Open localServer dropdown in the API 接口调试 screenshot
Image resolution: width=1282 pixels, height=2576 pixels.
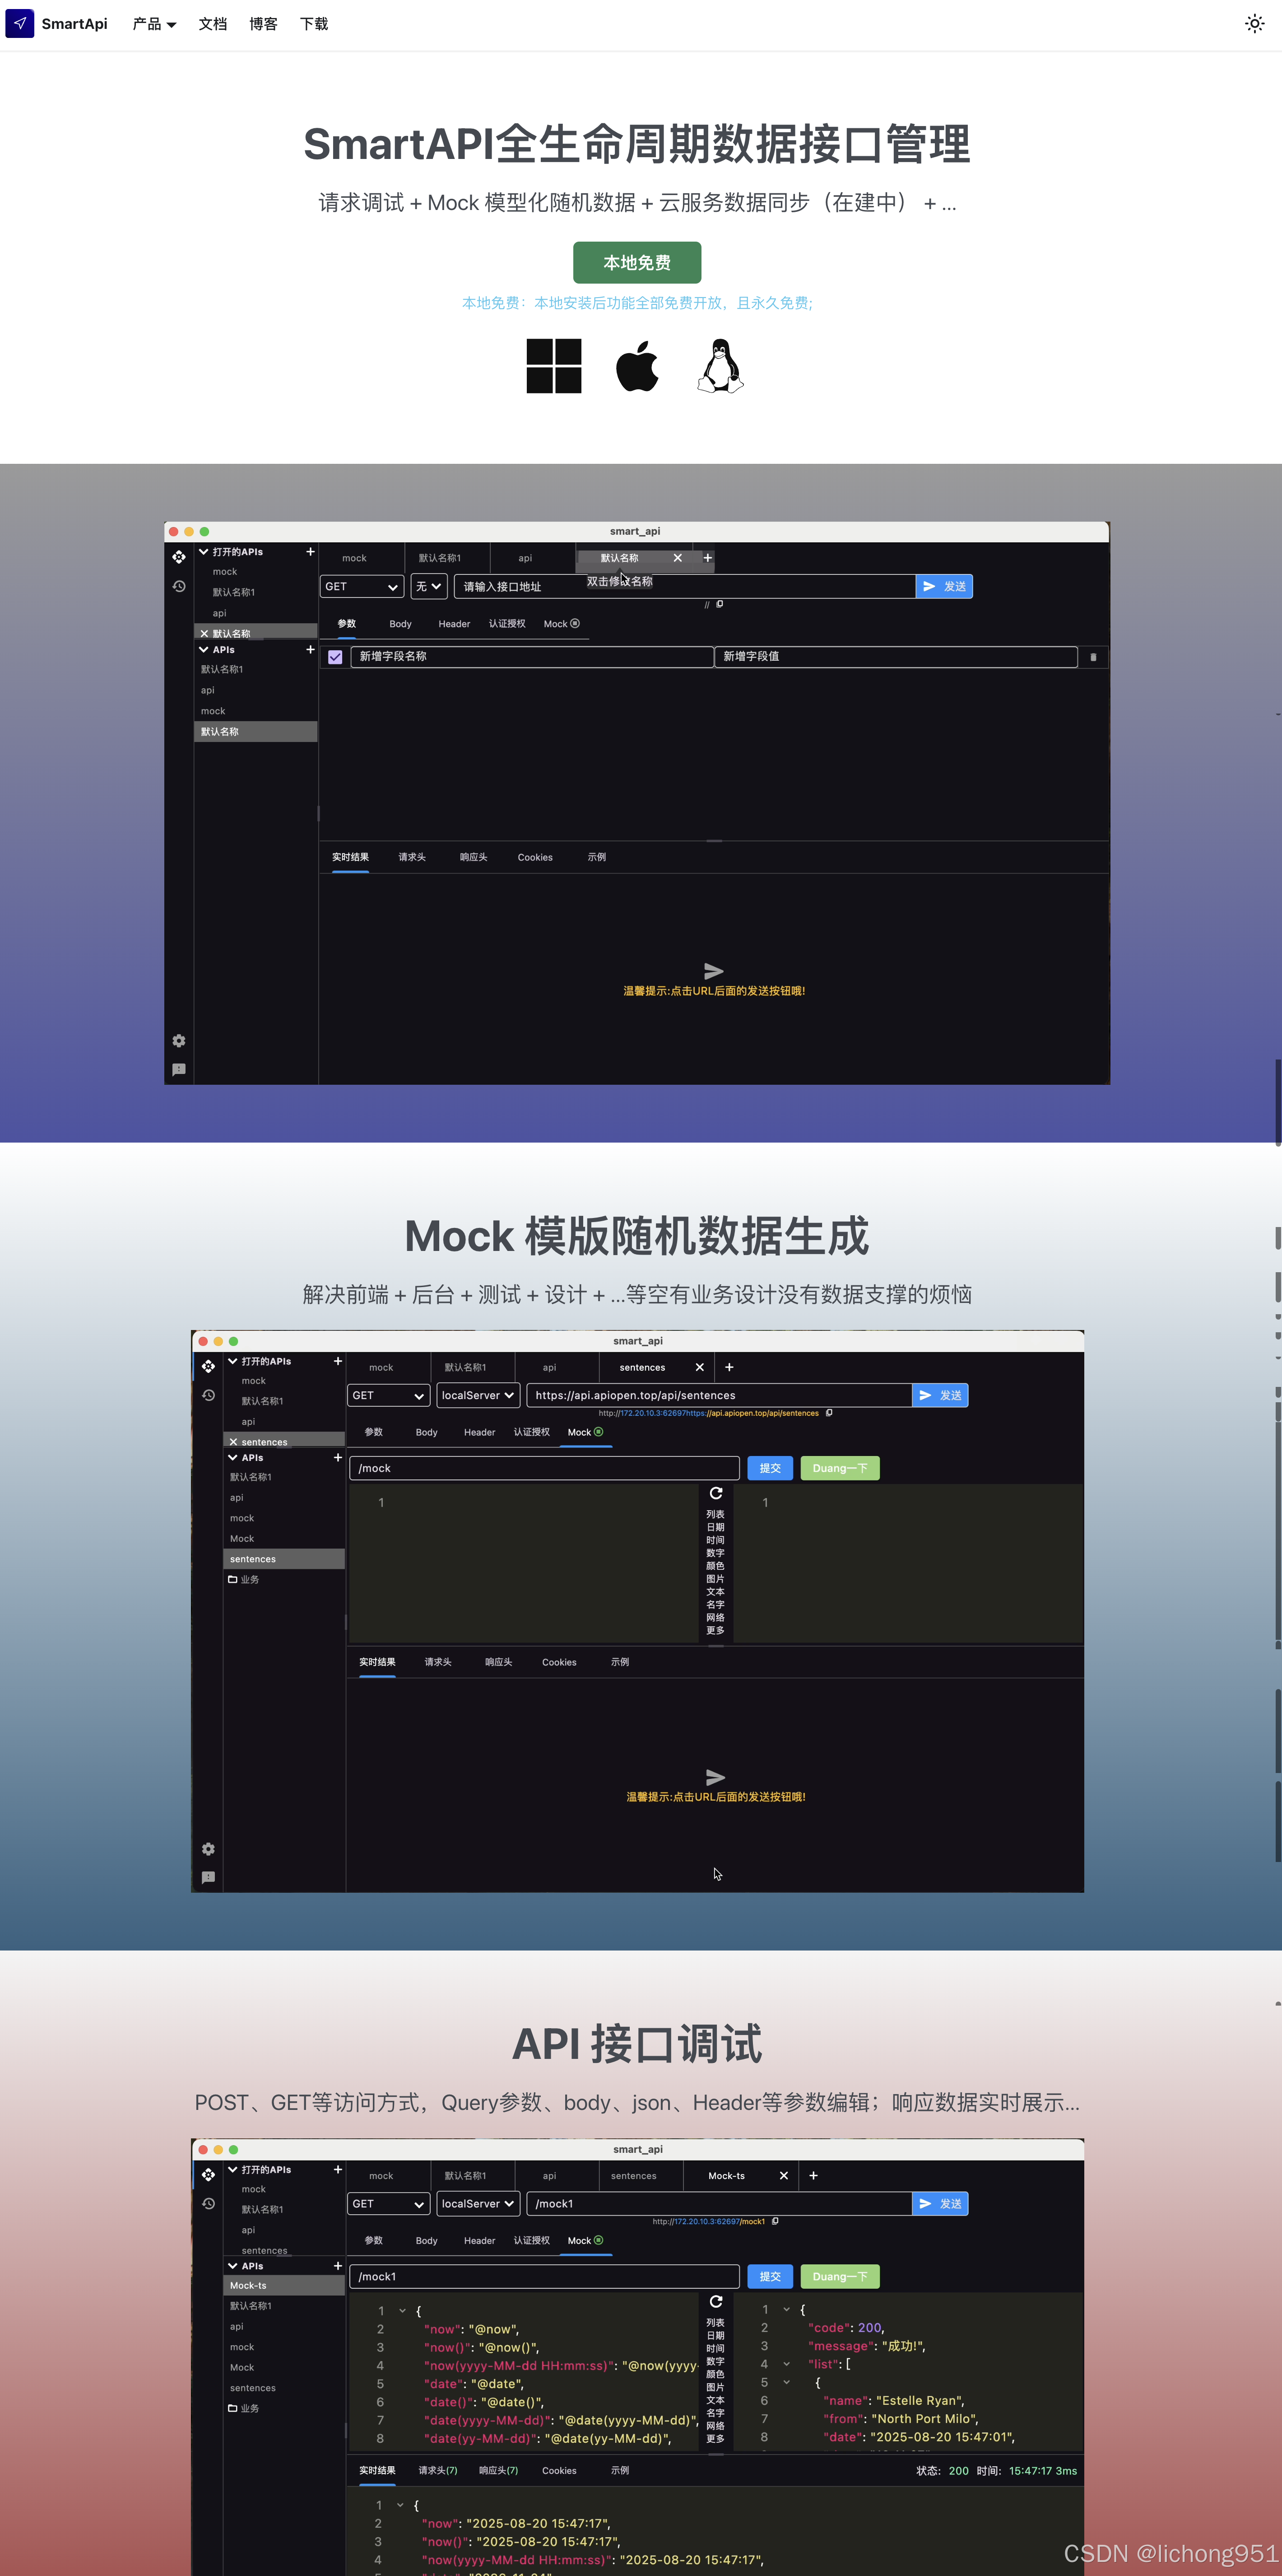[x=478, y=2203]
